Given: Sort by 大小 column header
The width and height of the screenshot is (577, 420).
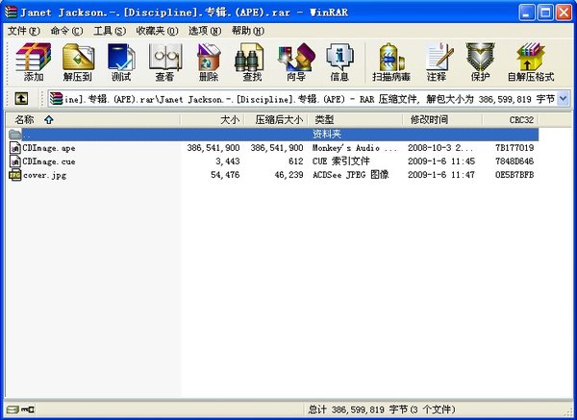Looking at the screenshot, I should [213, 119].
